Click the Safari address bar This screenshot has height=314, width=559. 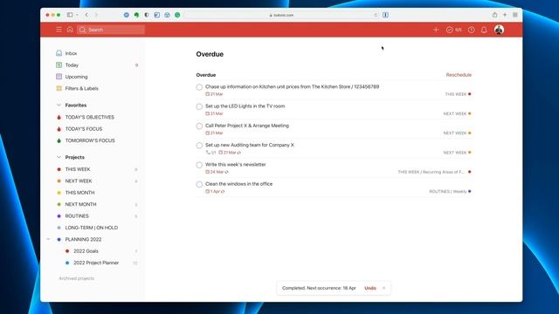(x=281, y=15)
